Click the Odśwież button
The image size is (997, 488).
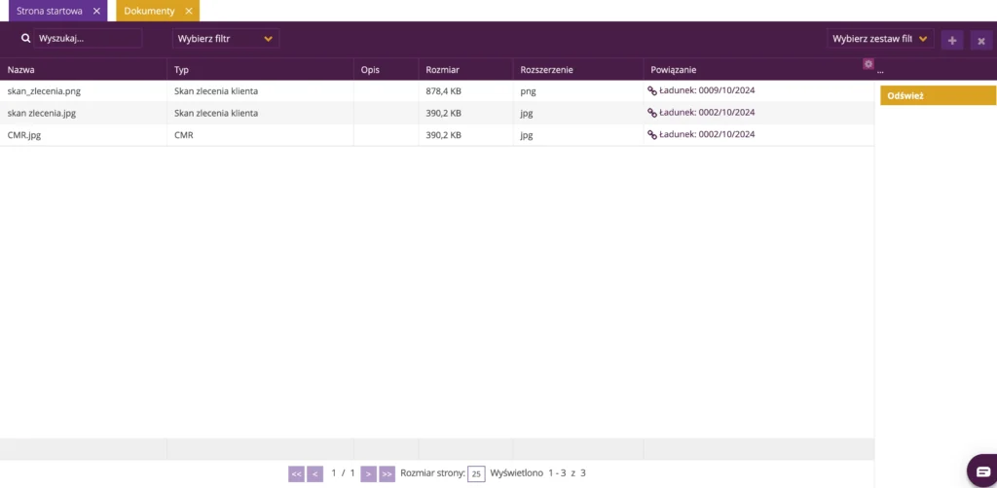[938, 96]
